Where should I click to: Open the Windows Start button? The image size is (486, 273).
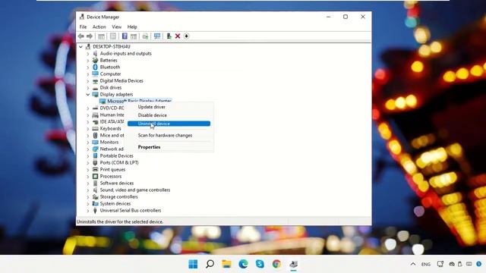(193, 264)
